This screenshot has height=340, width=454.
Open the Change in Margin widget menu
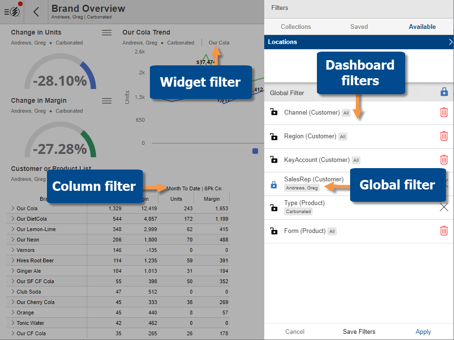107,101
